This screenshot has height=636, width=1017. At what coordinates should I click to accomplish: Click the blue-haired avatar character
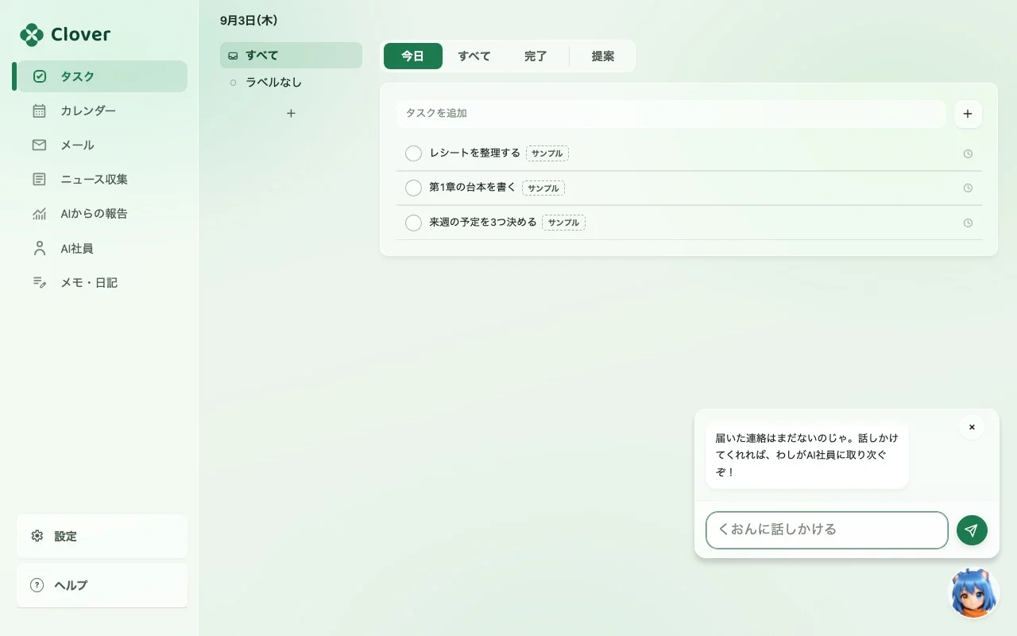975,593
